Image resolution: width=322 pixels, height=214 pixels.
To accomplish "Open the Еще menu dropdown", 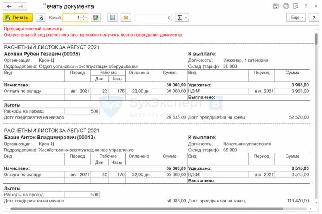I will [296, 18].
